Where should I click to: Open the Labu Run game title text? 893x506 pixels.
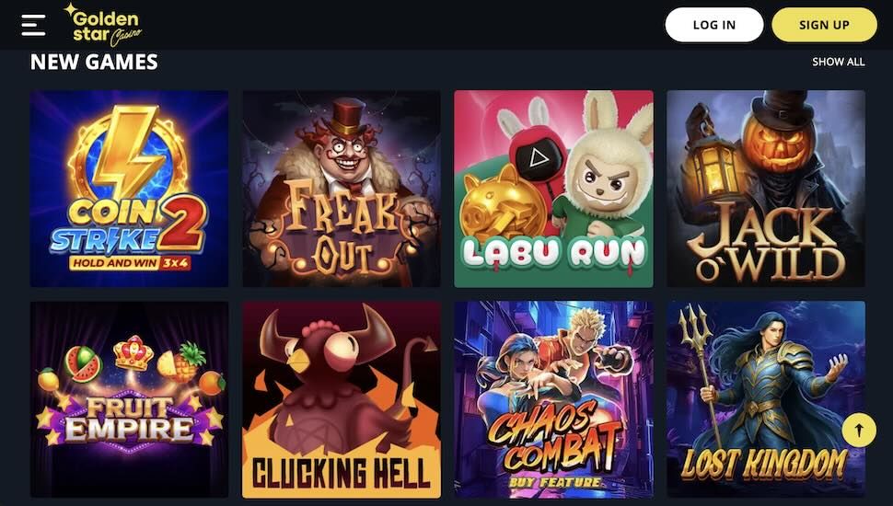(x=553, y=254)
